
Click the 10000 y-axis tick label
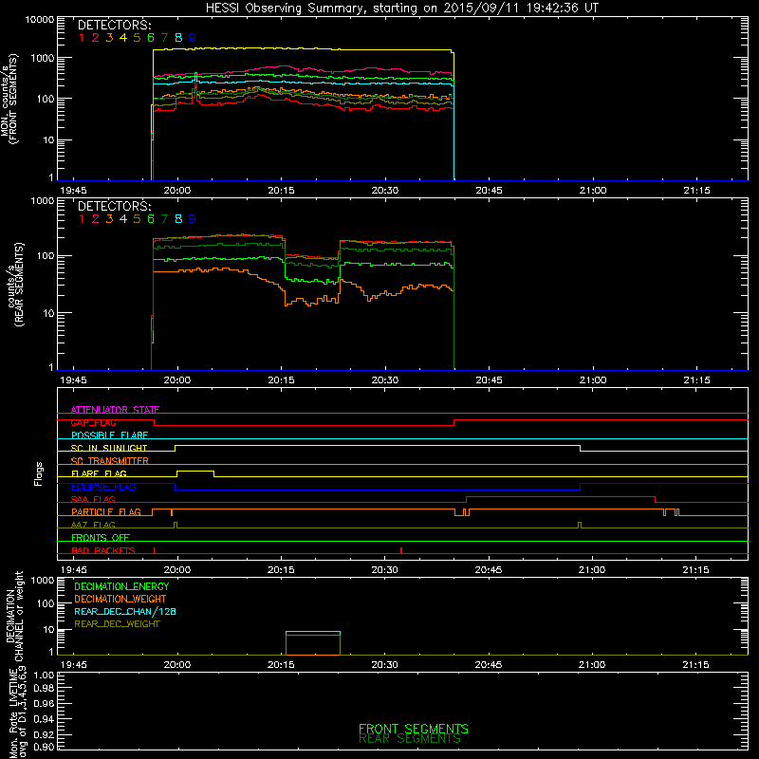pyautogui.click(x=40, y=20)
